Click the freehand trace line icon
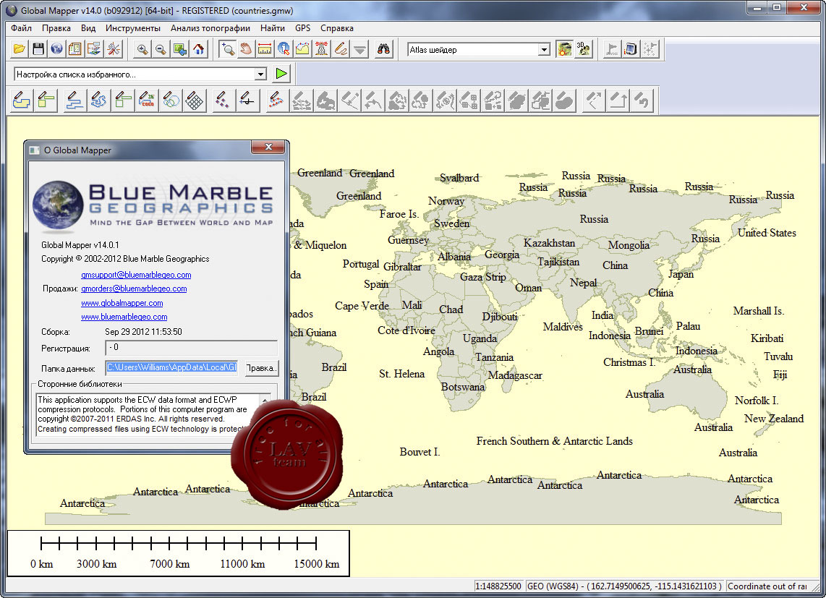This screenshot has height=598, width=826. tap(98, 100)
